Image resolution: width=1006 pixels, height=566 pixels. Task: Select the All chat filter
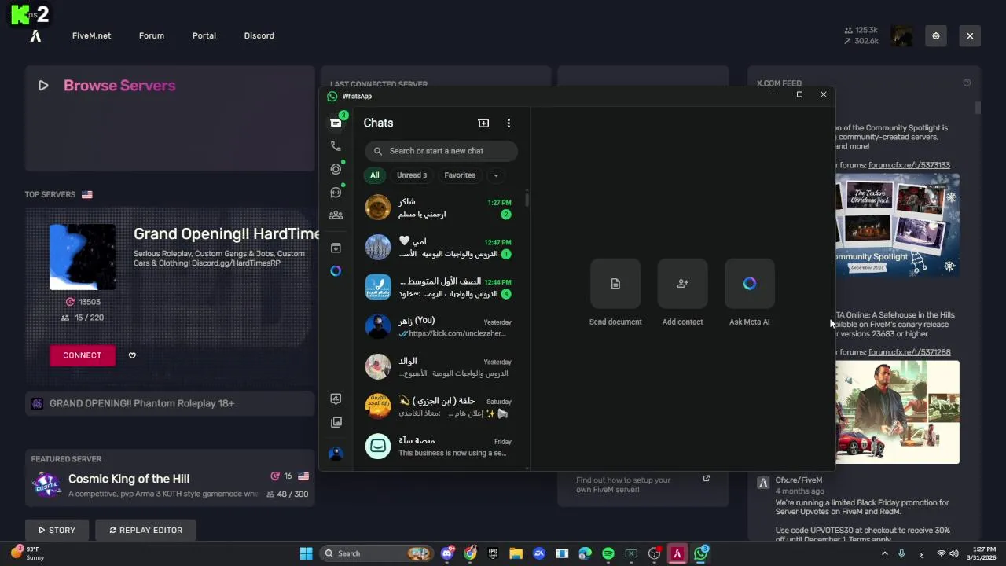374,175
